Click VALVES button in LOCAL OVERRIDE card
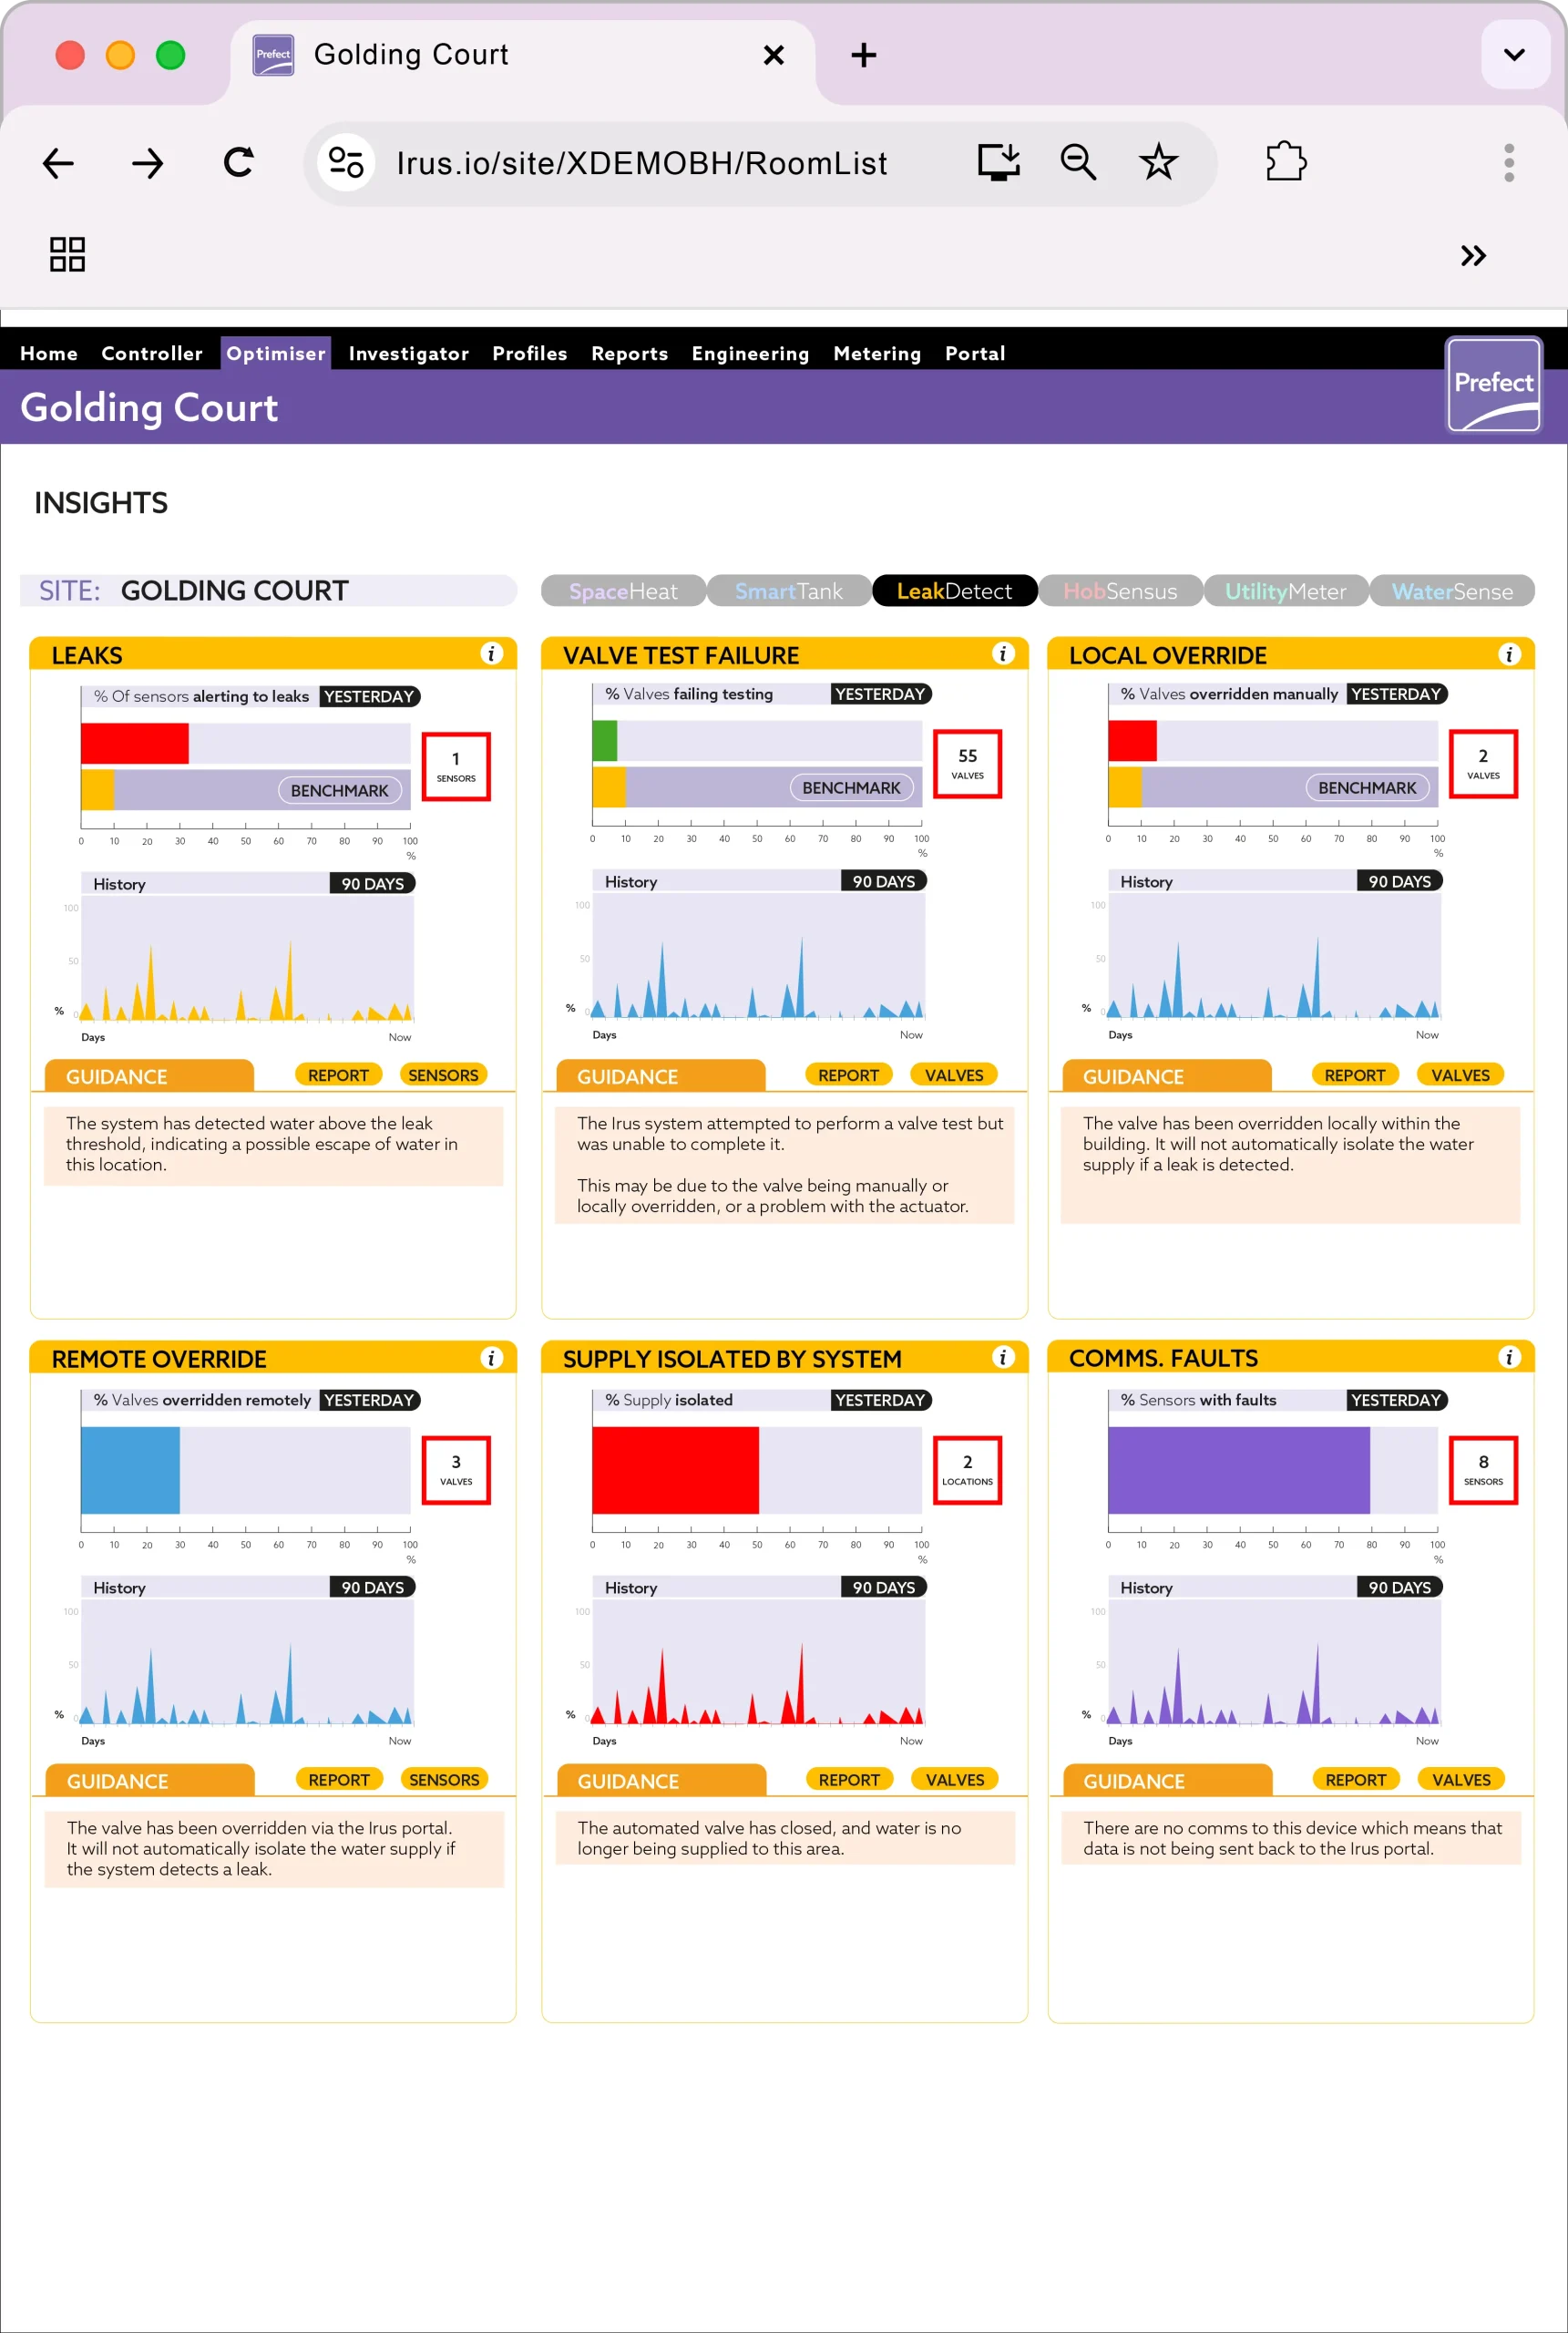Image resolution: width=1568 pixels, height=2333 pixels. click(x=1459, y=1075)
